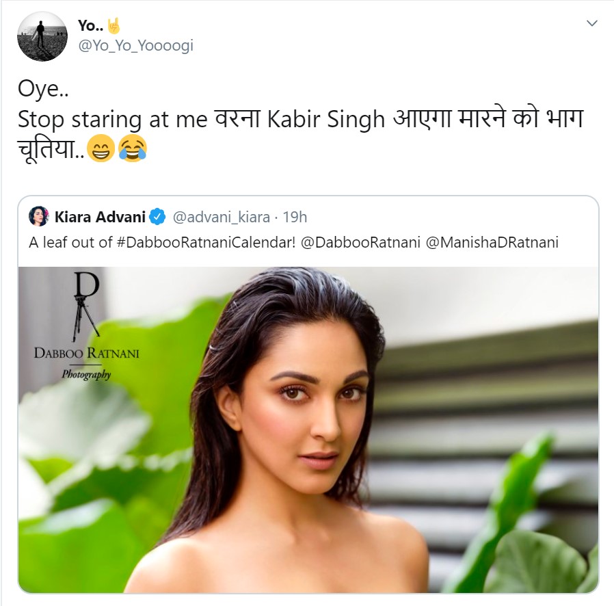Open the @Yo_Yo_Yoooogi handle
The height and width of the screenshot is (606, 614).
point(136,46)
